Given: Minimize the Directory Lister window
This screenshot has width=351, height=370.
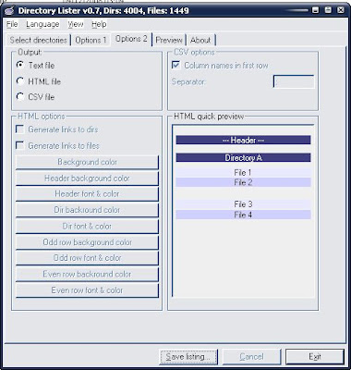Looking at the screenshot, I should [315, 10].
